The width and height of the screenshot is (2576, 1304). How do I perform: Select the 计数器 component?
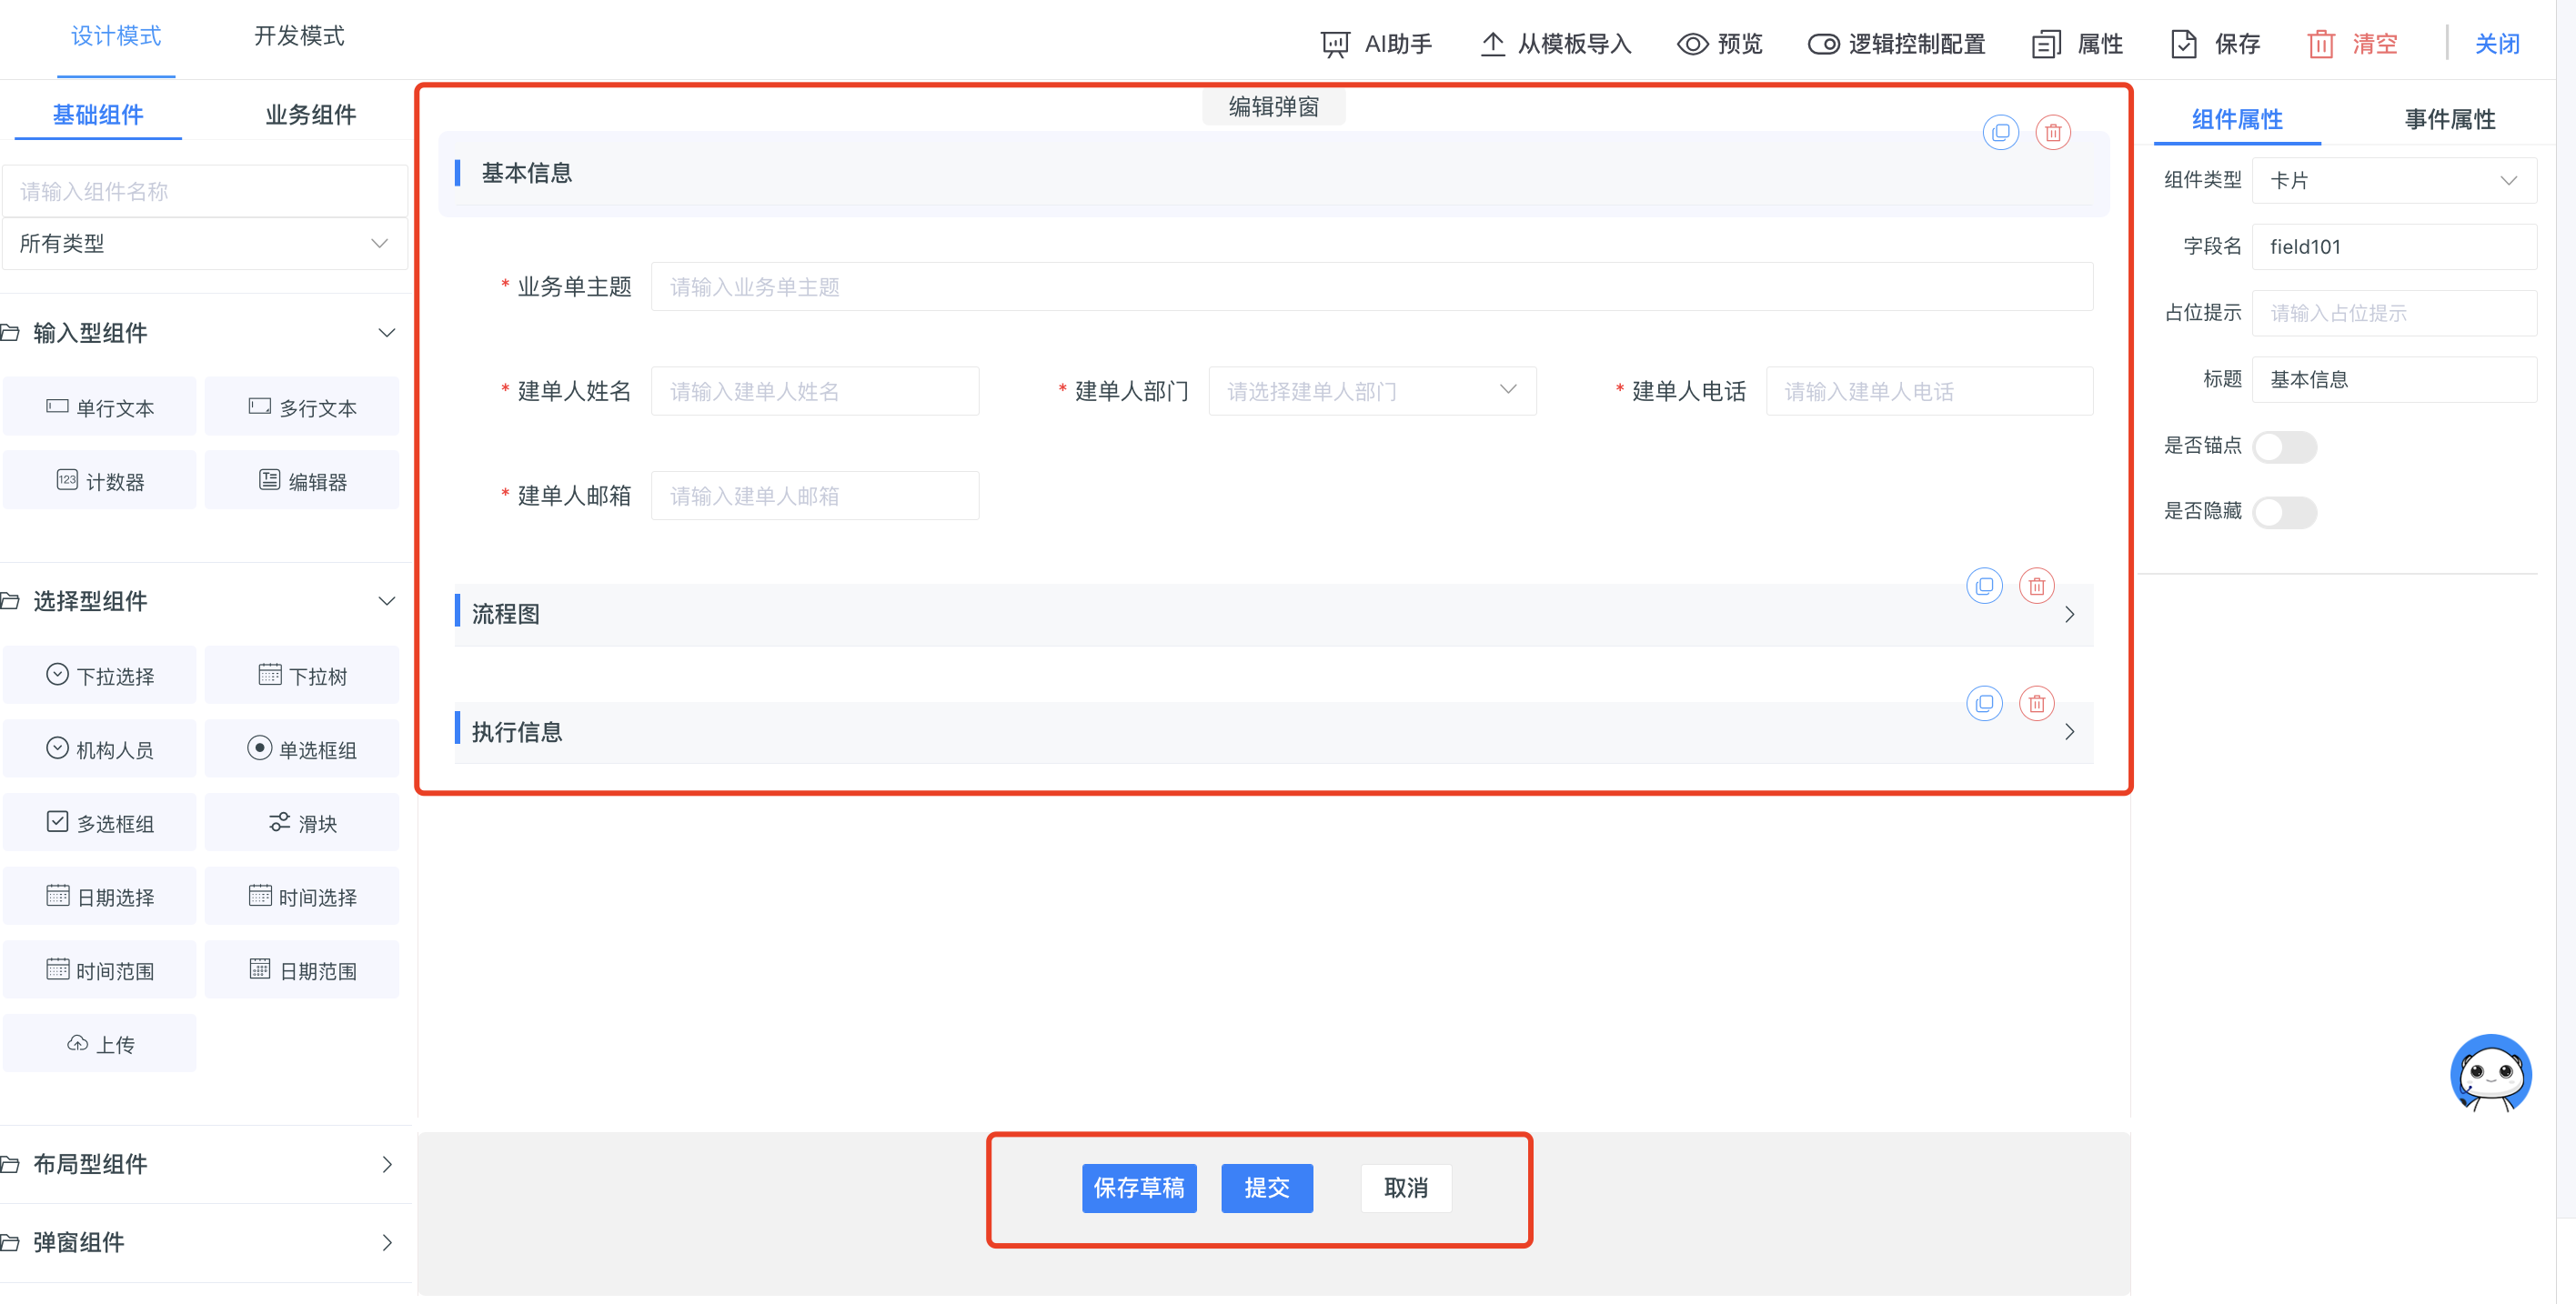(x=100, y=481)
